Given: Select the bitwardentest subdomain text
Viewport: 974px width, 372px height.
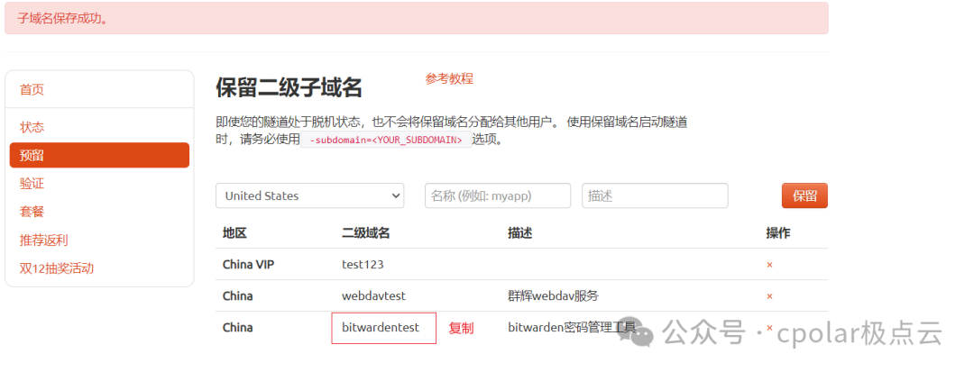Looking at the screenshot, I should (x=381, y=327).
